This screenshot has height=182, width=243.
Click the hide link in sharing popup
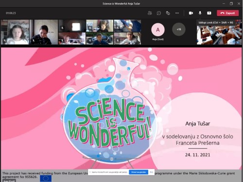pos(151,172)
